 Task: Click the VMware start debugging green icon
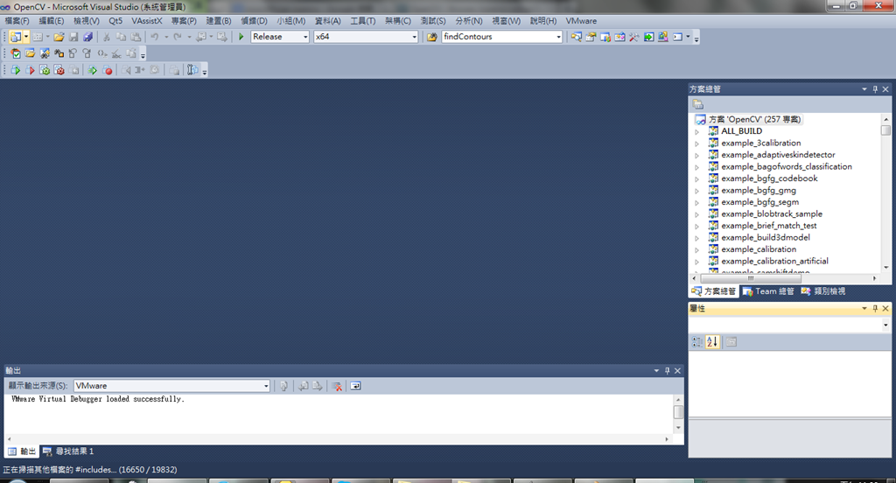point(16,70)
